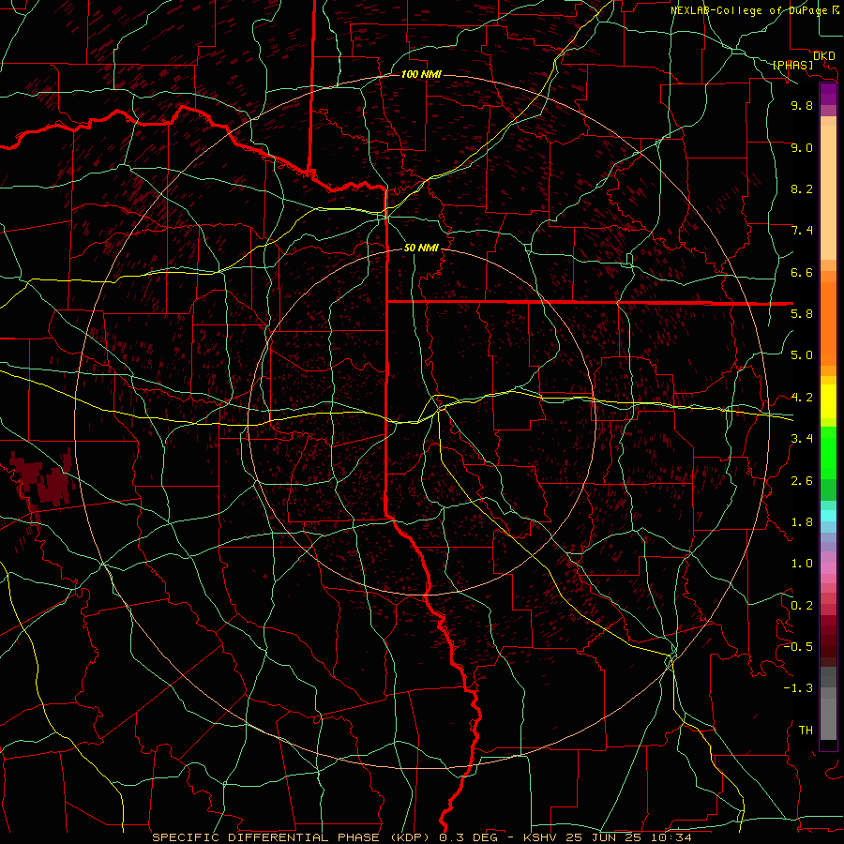Screen dimensions: 844x844
Task: Click the 6.6 legend value
Action: click(802, 272)
